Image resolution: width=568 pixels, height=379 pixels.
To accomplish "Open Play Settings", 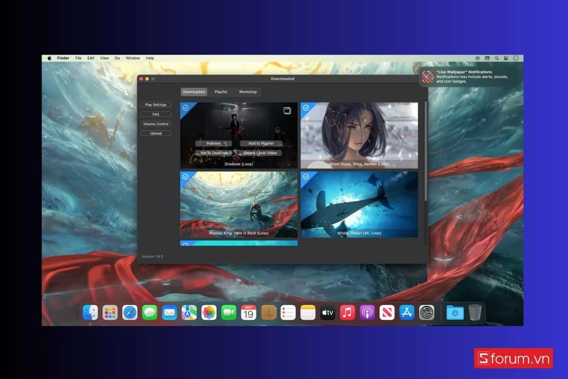I will tap(156, 105).
